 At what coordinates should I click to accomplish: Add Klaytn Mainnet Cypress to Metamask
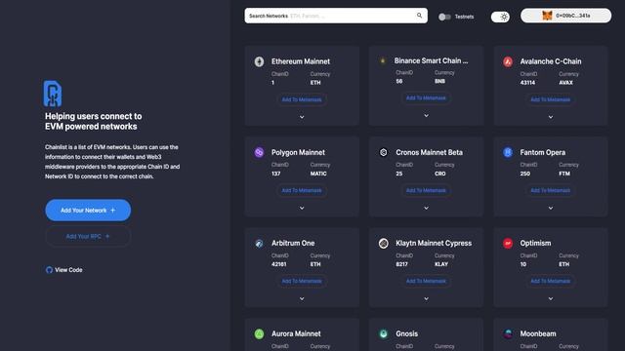pos(426,281)
